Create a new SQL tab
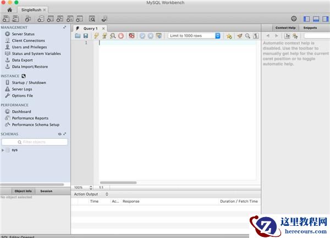Image resolution: width=330 pixels, height=238 pixels. 6,19
